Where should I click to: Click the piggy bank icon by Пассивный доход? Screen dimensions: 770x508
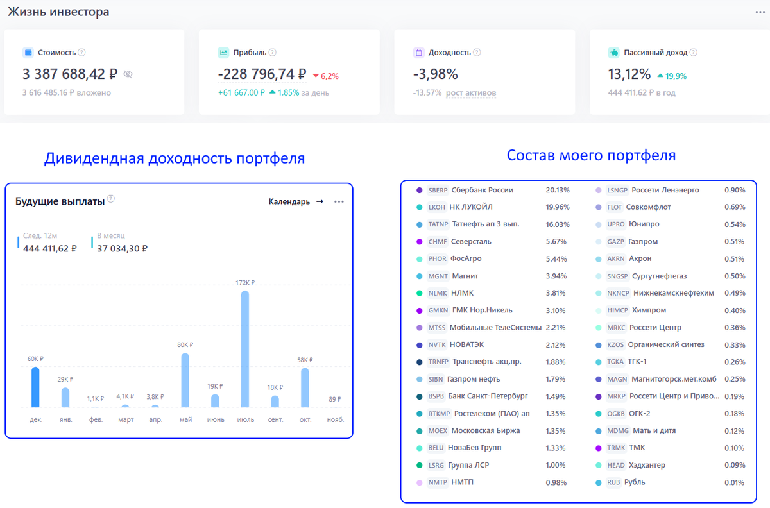[614, 53]
